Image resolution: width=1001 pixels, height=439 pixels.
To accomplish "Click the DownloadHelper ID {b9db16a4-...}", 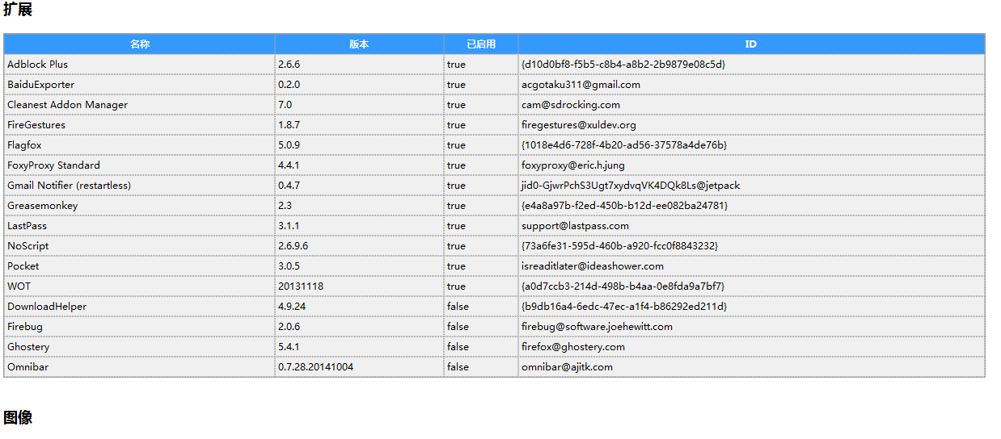I will (x=751, y=307).
